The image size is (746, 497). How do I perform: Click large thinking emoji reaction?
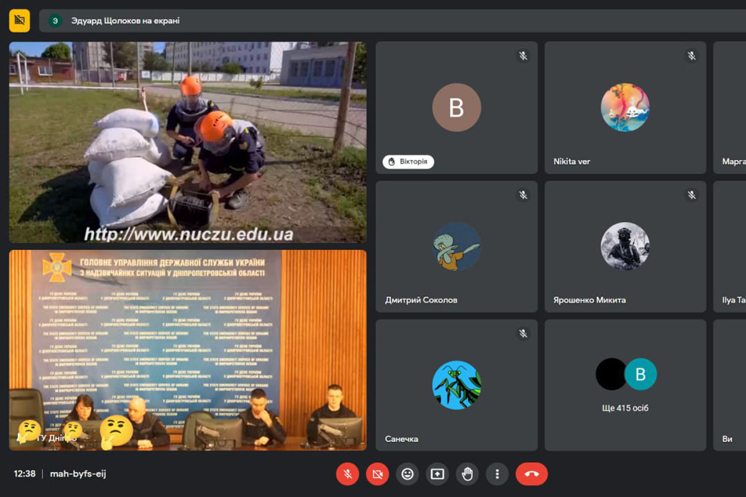click(116, 432)
